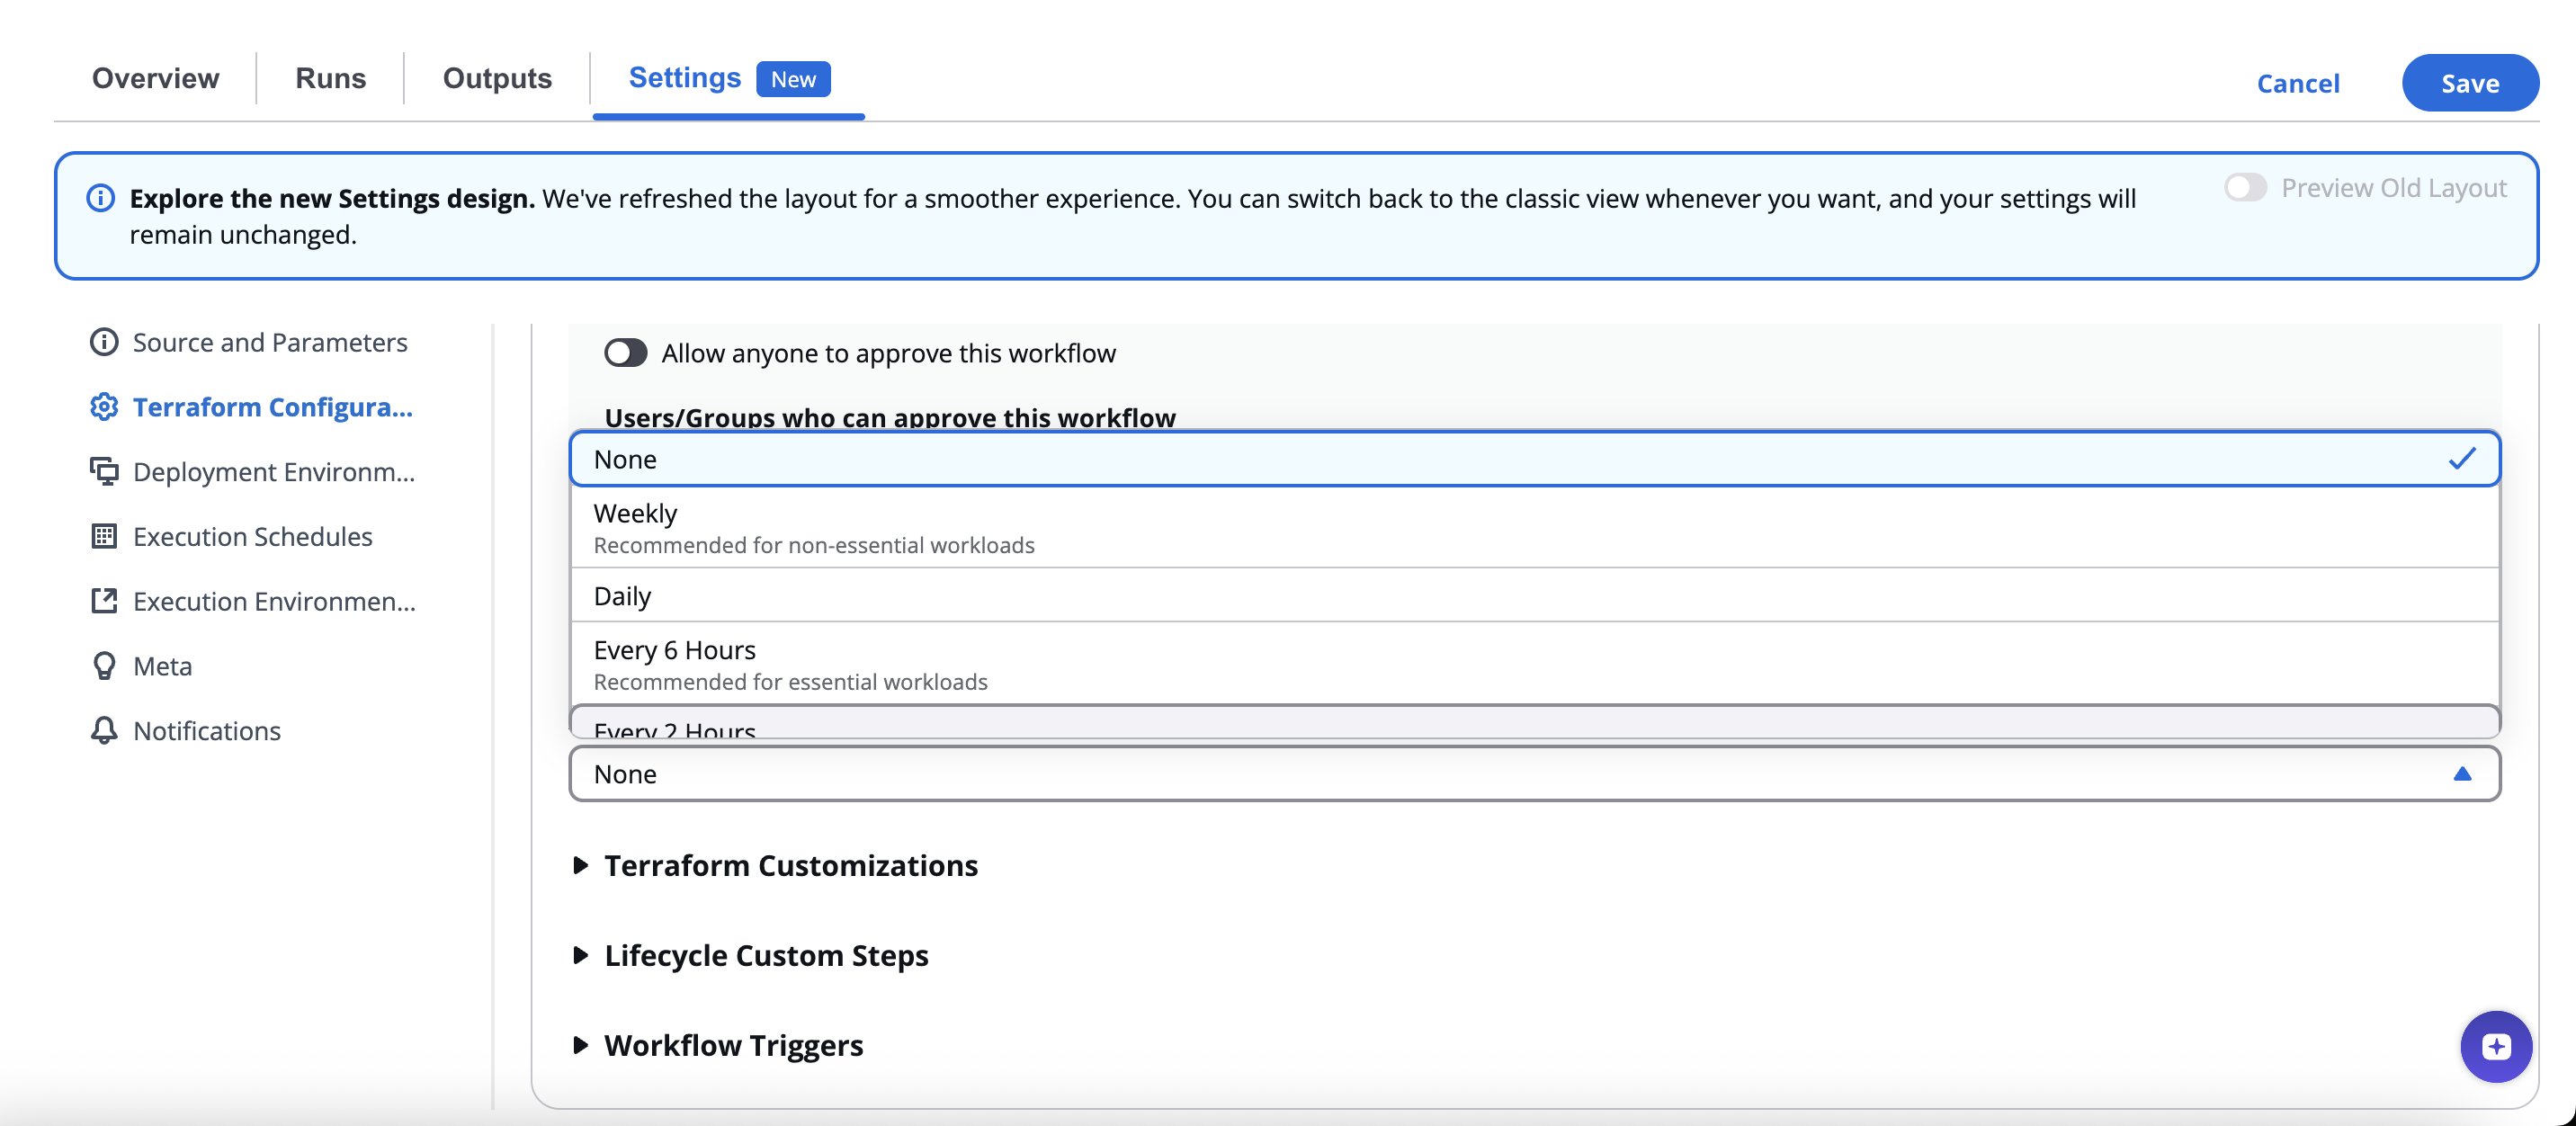
Task: Click the Meta lightbulb icon
Action: [104, 666]
